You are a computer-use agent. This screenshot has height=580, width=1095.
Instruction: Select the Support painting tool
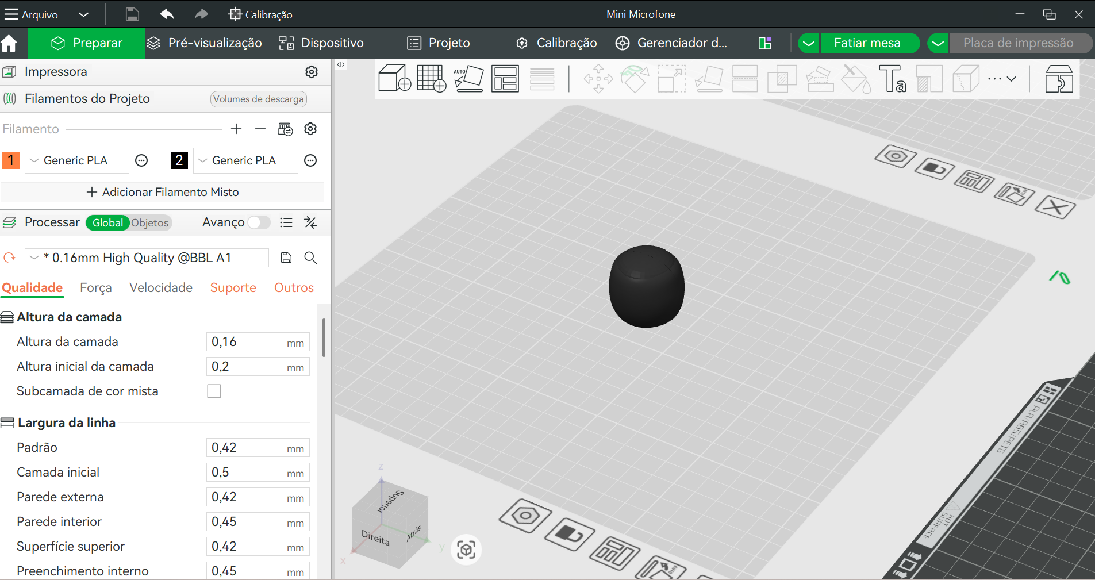coord(820,79)
